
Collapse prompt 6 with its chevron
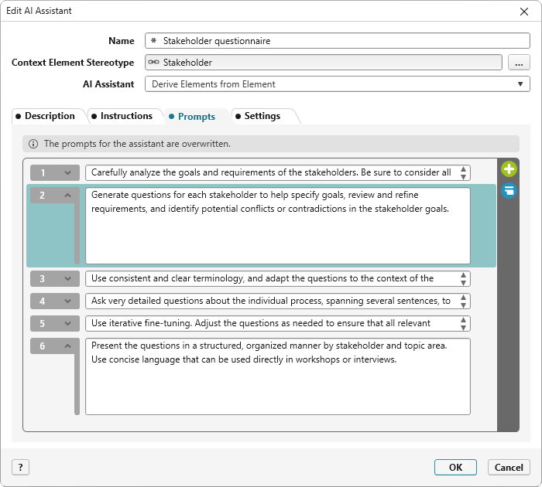coord(68,346)
